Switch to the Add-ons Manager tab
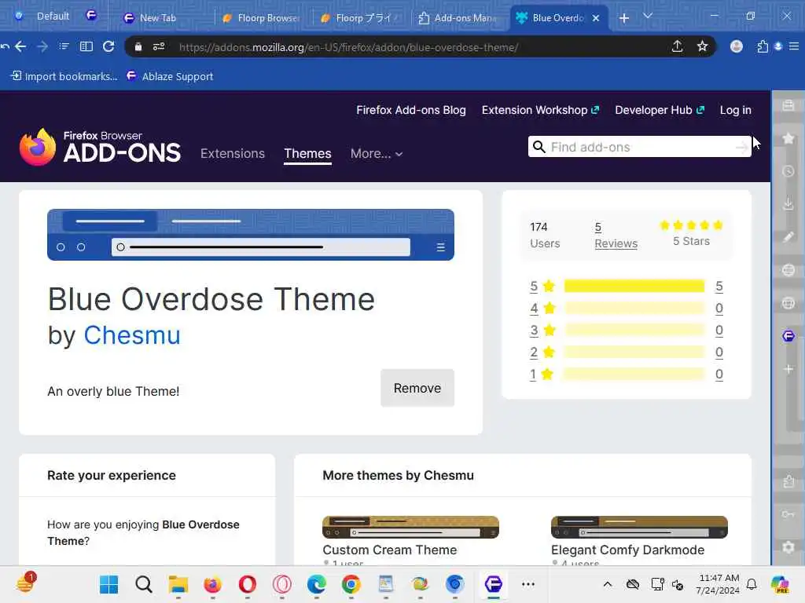 [x=457, y=18]
